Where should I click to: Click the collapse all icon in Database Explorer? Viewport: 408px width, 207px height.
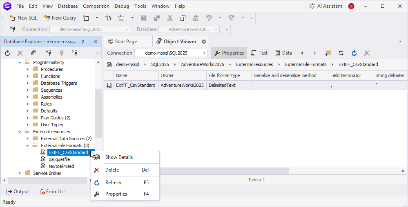(x=33, y=53)
